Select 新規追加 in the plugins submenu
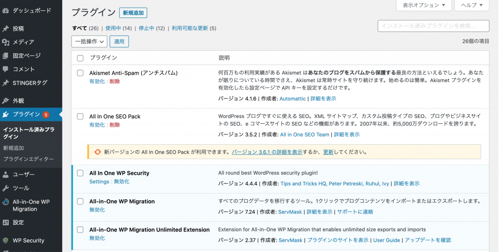 (x=13, y=148)
